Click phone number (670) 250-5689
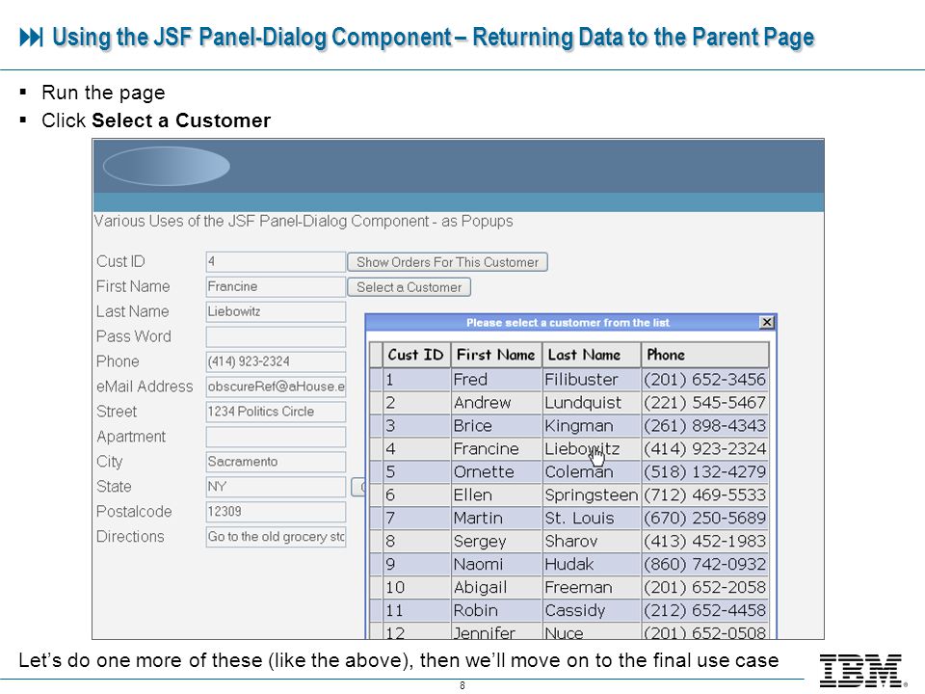Screen dimensions: 925x694 pyautogui.click(x=705, y=519)
